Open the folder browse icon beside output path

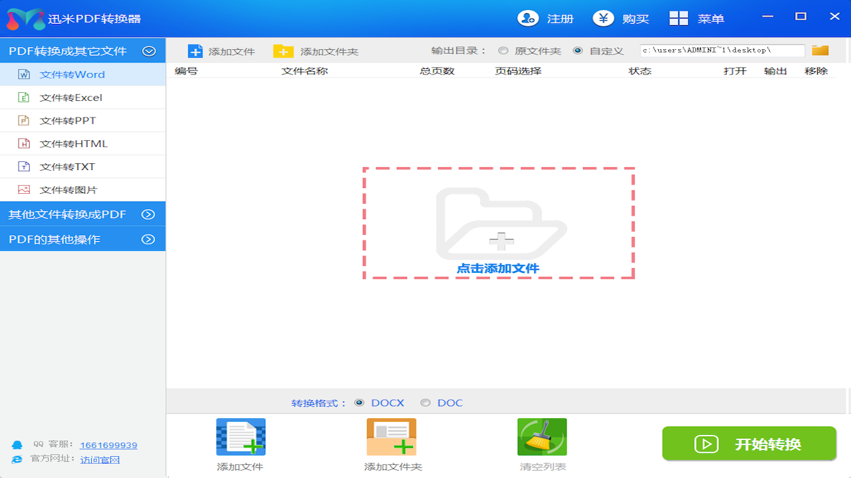point(819,50)
